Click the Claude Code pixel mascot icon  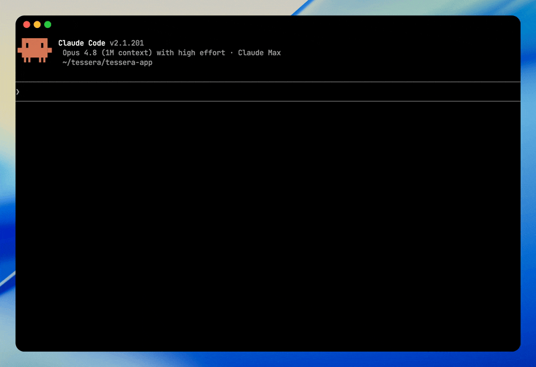(x=35, y=50)
